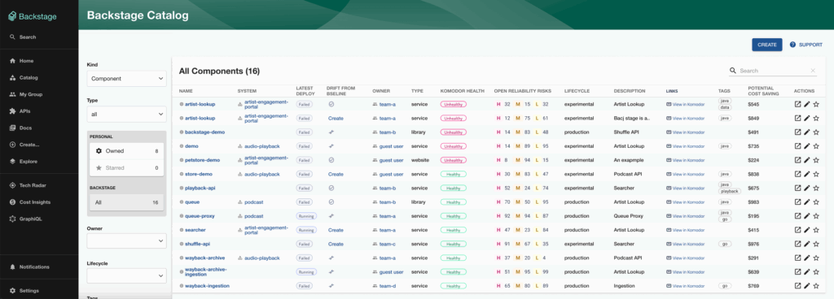Sort by the NAME column header
The image size is (834, 299).
tap(186, 91)
